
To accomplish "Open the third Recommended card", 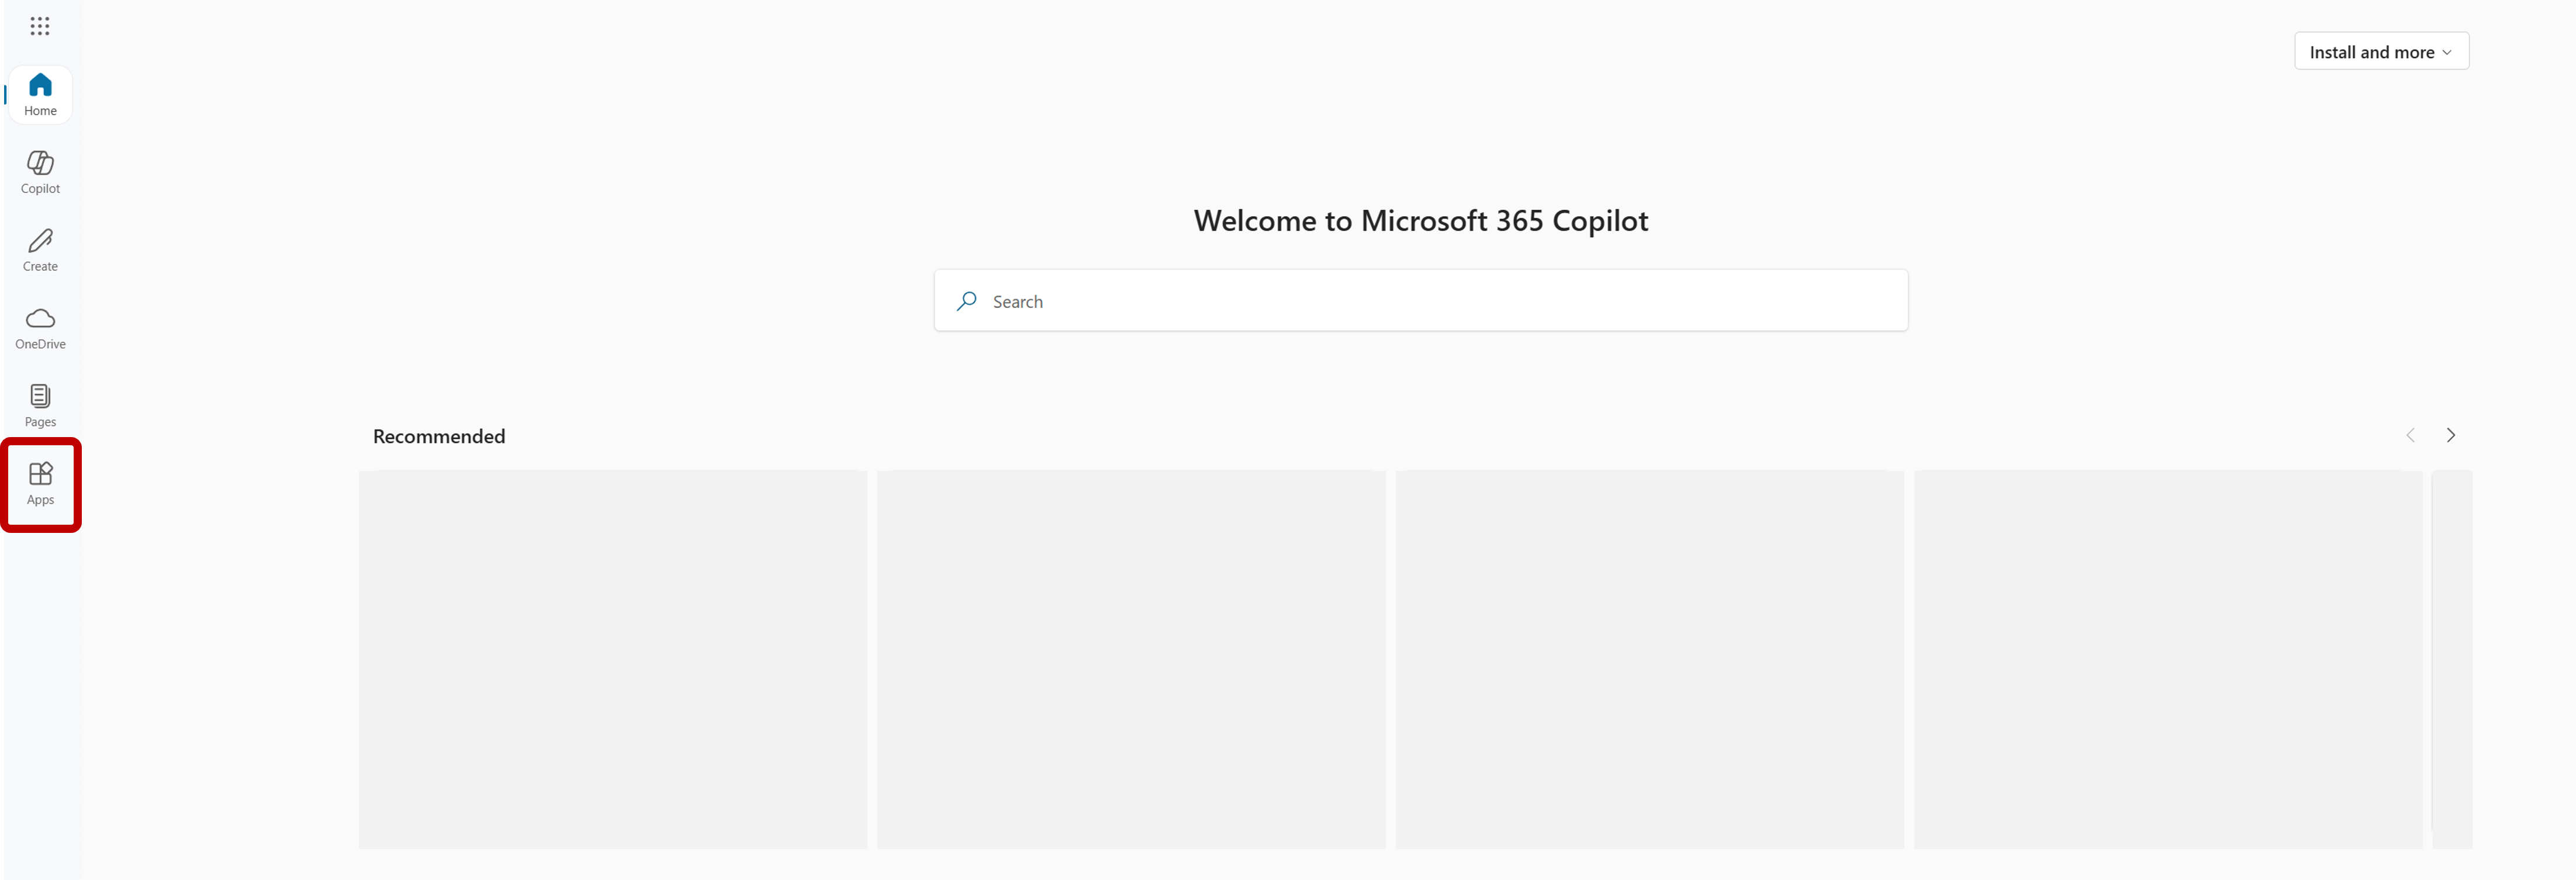I will [1649, 659].
